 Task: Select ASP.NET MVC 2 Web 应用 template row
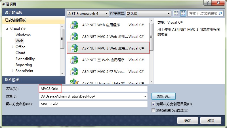pos(108,36)
